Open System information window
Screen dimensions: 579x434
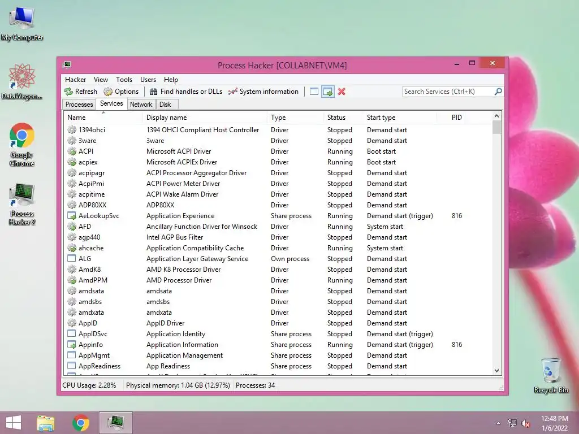263,92
